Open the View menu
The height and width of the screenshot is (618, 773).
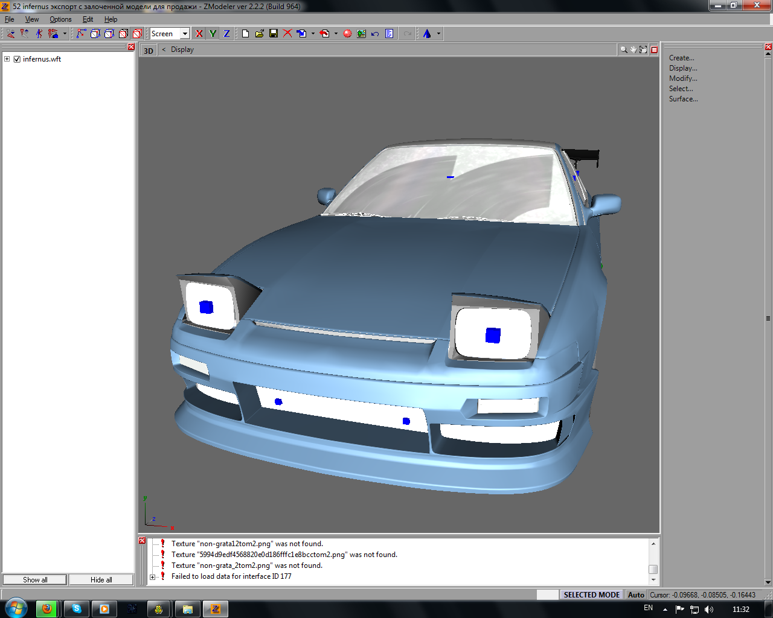coord(32,19)
